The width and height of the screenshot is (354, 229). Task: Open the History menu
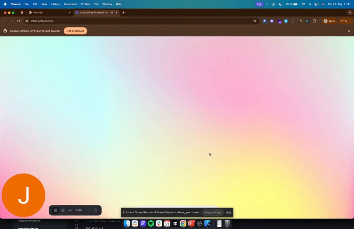coord(55,4)
